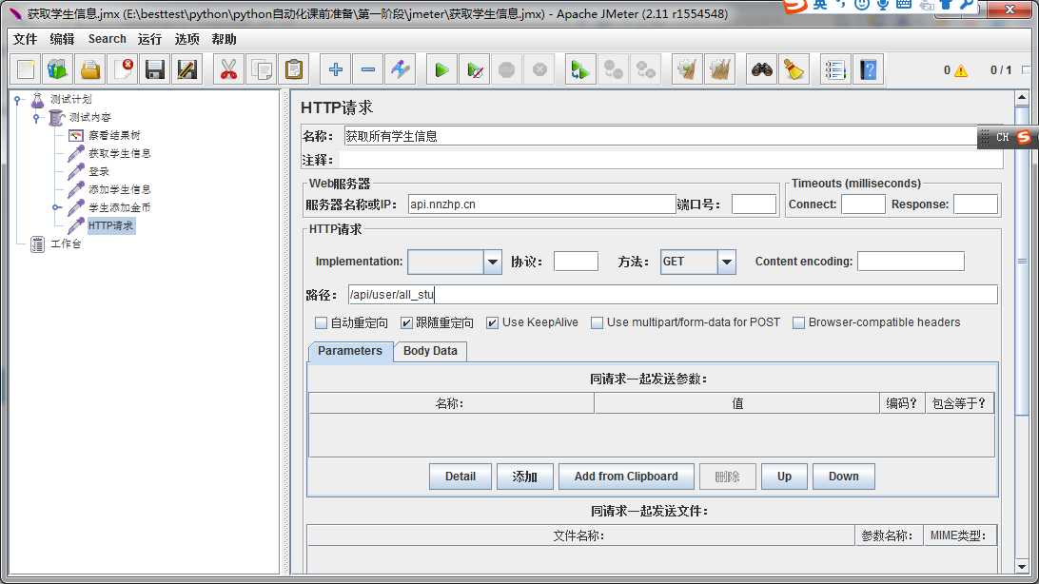Click the Toggle enable/disable icon

pyautogui.click(x=401, y=69)
